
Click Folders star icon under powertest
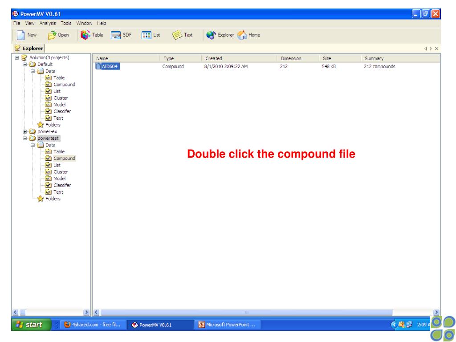coord(41,199)
